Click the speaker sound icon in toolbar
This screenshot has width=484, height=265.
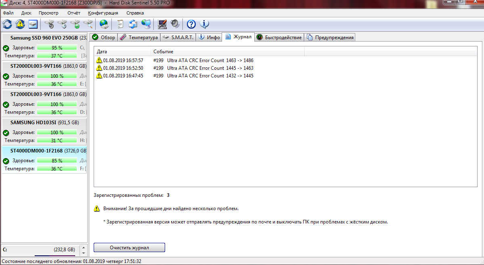coord(175,24)
